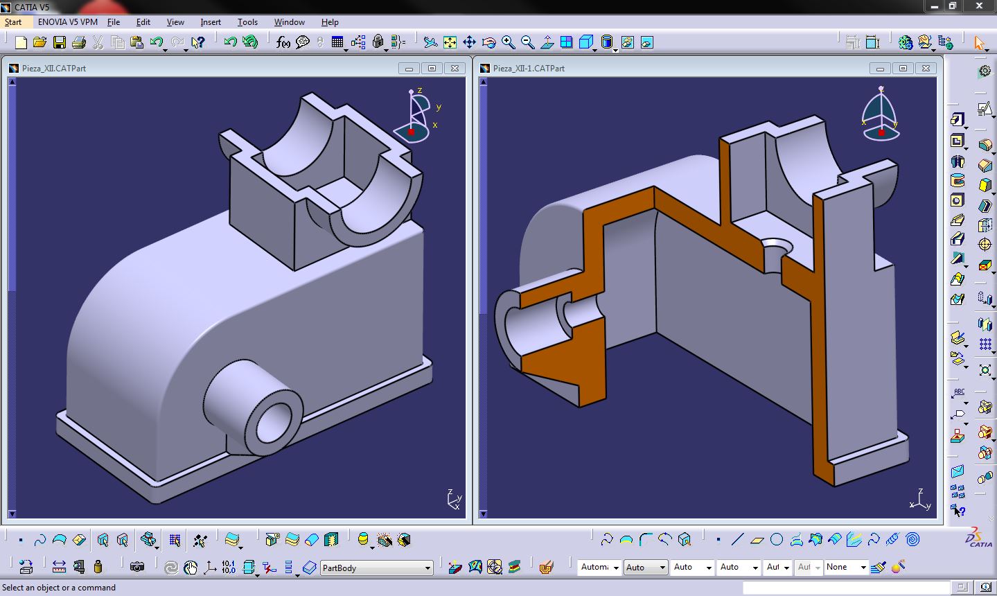Click the Fly mode airplane icon
The height and width of the screenshot is (596, 997).
pyautogui.click(x=430, y=42)
